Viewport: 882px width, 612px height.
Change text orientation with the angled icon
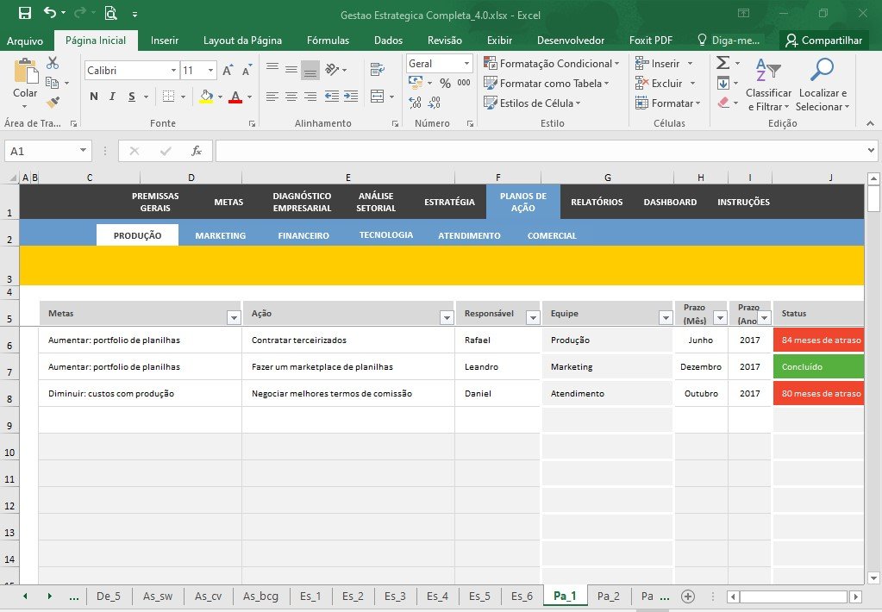(x=332, y=70)
